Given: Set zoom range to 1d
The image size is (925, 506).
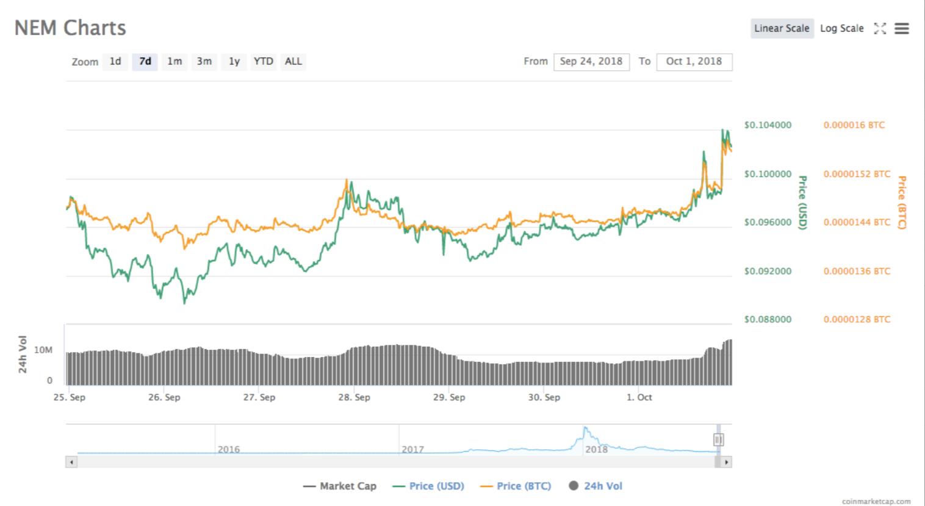Looking at the screenshot, I should (x=115, y=62).
